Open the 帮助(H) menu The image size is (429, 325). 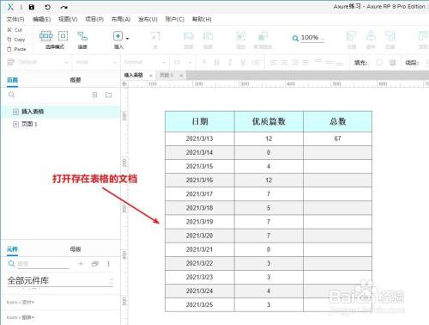202,19
